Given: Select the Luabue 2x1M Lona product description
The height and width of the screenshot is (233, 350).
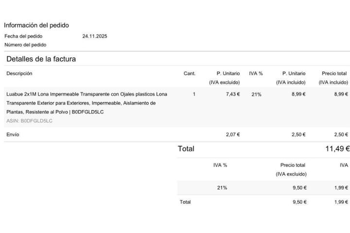Looking at the screenshot, I should [x=87, y=103].
